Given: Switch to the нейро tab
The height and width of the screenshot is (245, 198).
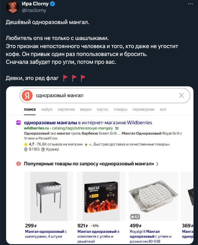Looking at the screenshot, I should point(47,109).
